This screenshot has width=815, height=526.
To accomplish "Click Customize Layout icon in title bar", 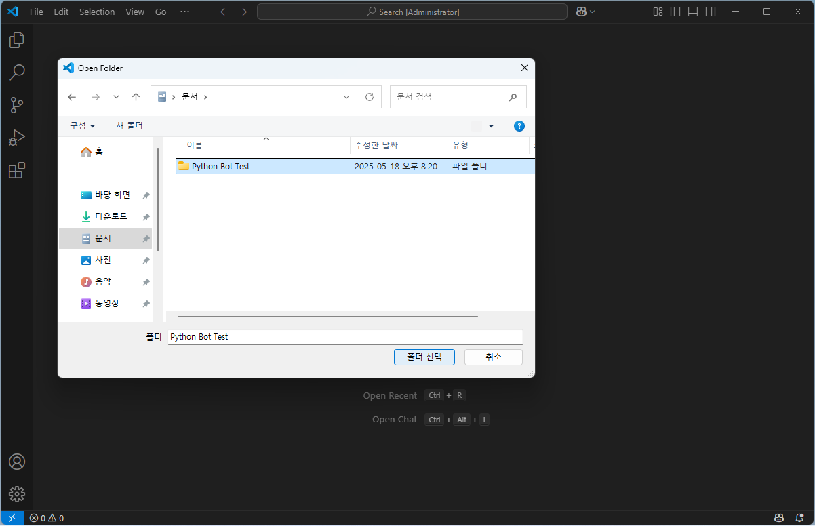I will (x=658, y=12).
